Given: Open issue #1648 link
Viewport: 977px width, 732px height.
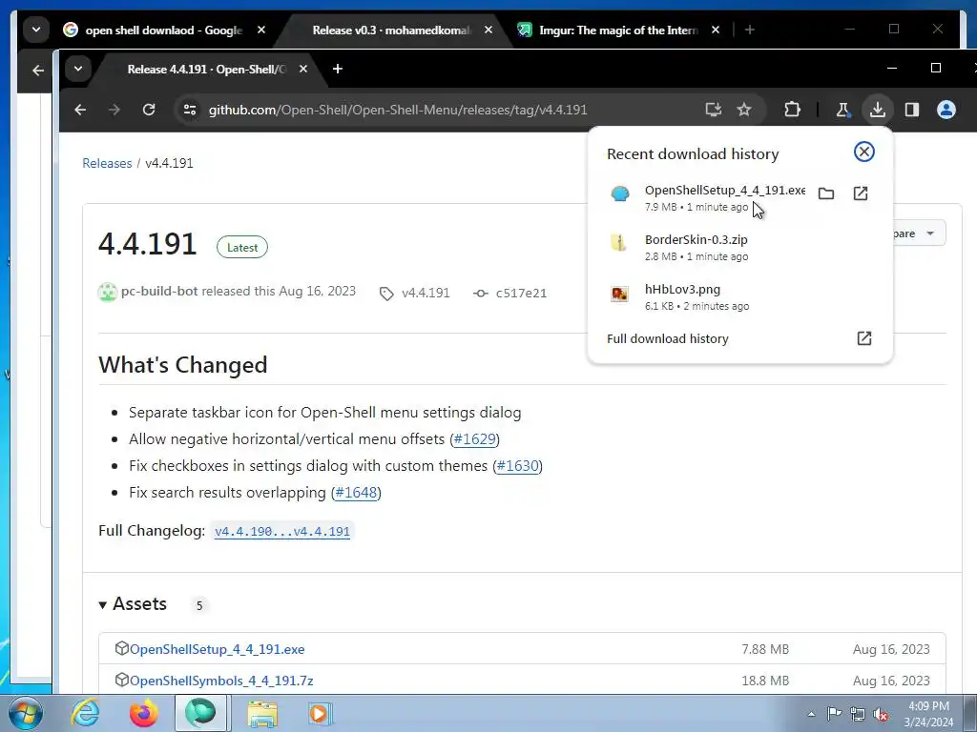Looking at the screenshot, I should [357, 493].
